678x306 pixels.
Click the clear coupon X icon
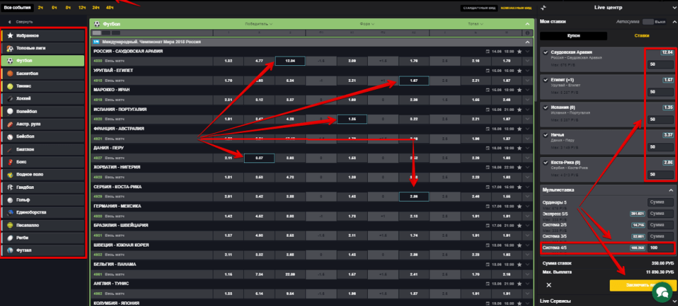point(549,285)
